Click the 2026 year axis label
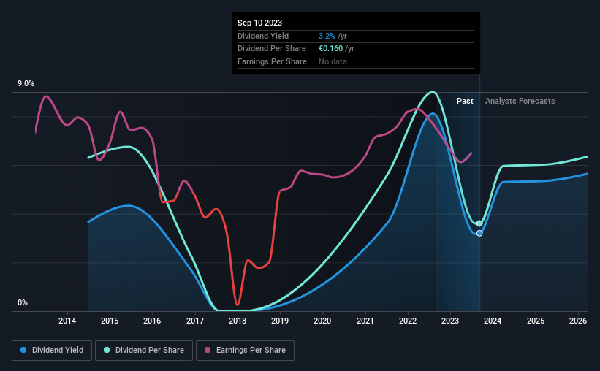Screen dimensions: 600x371 [578, 321]
